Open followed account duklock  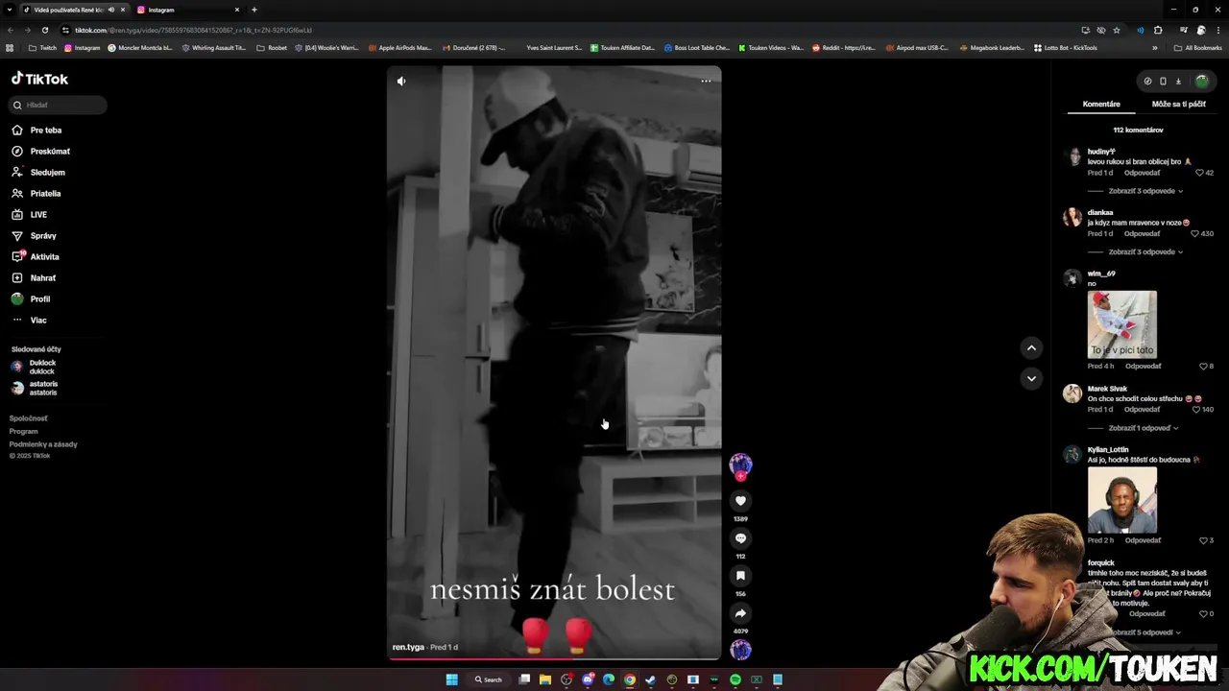(x=35, y=367)
